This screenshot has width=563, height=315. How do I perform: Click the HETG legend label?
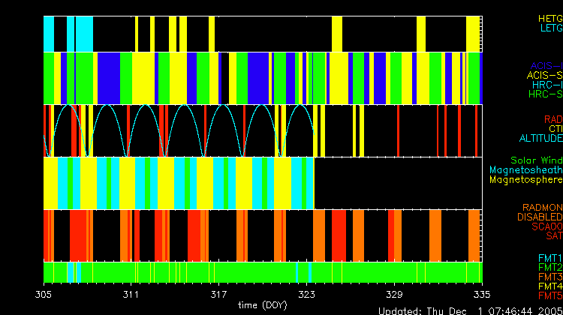pos(550,18)
